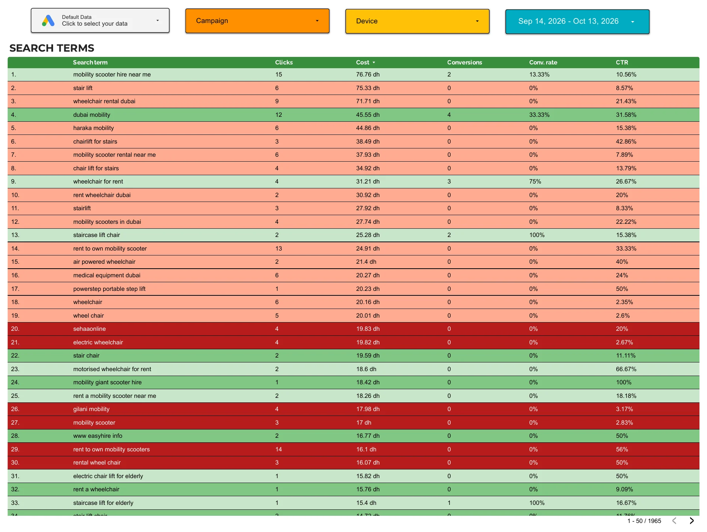
Task: Click 'electric wheelchair' search term
Action: pos(98,342)
